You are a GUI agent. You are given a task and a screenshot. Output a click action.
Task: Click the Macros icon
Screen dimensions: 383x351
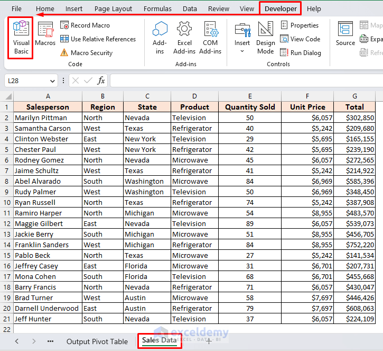[x=45, y=34]
